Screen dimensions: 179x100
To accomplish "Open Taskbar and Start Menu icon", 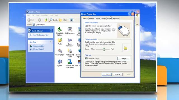I will (x=70, y=64).
